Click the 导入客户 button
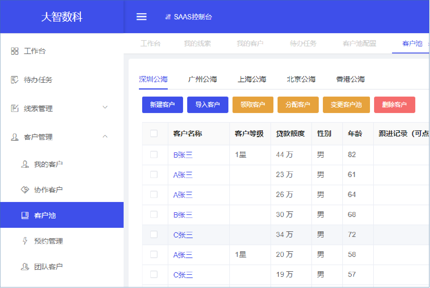 (208, 105)
